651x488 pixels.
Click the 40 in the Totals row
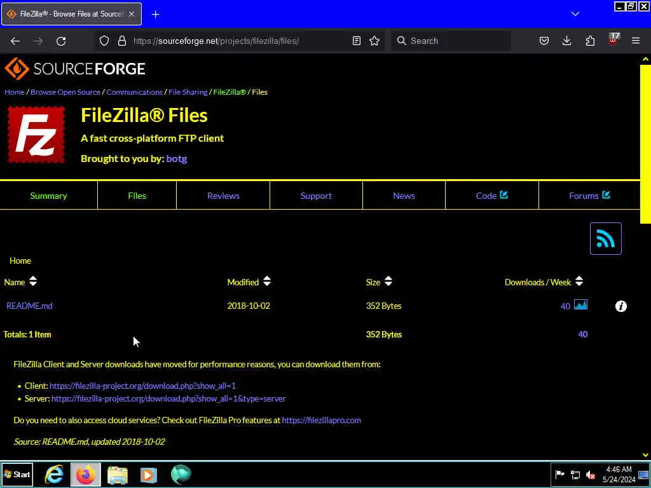pos(582,334)
